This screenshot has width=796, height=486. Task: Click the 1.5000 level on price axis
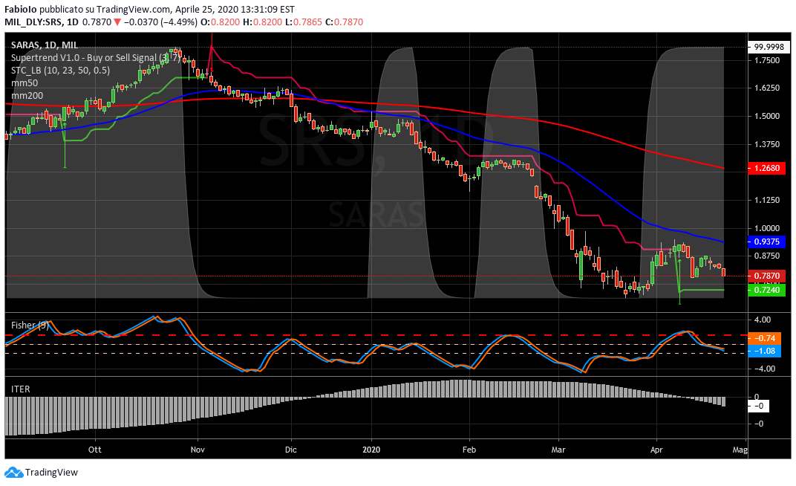pyautogui.click(x=766, y=116)
